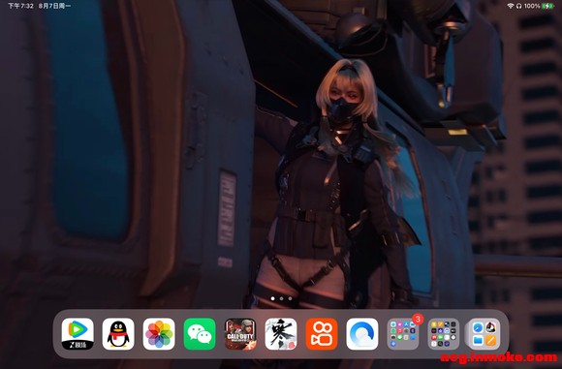The image size is (562, 369).
Task: Open the App Library at dock's end
Action: click(484, 334)
